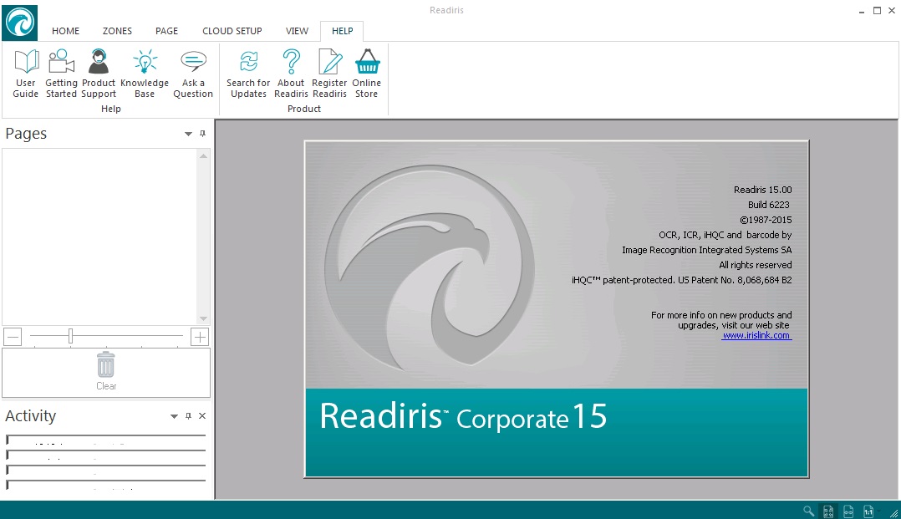Switch to the ZONES ribbon tab

pos(117,31)
